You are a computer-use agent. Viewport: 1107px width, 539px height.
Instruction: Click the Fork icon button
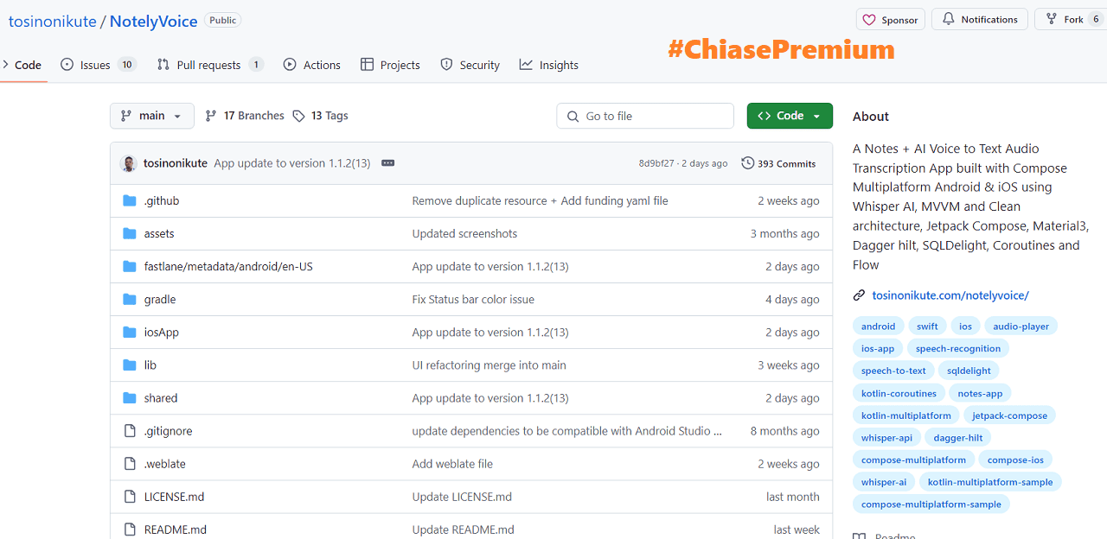coord(1051,19)
